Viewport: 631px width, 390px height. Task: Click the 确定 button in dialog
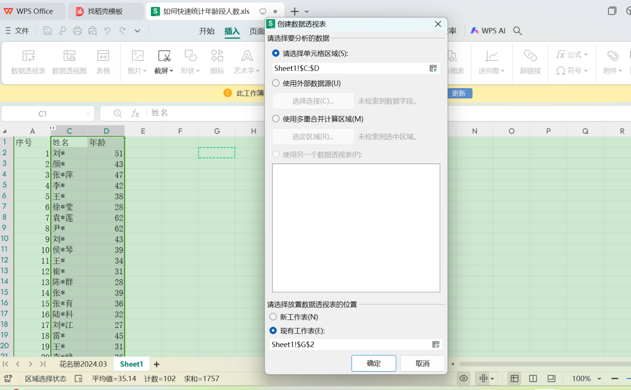coord(374,363)
